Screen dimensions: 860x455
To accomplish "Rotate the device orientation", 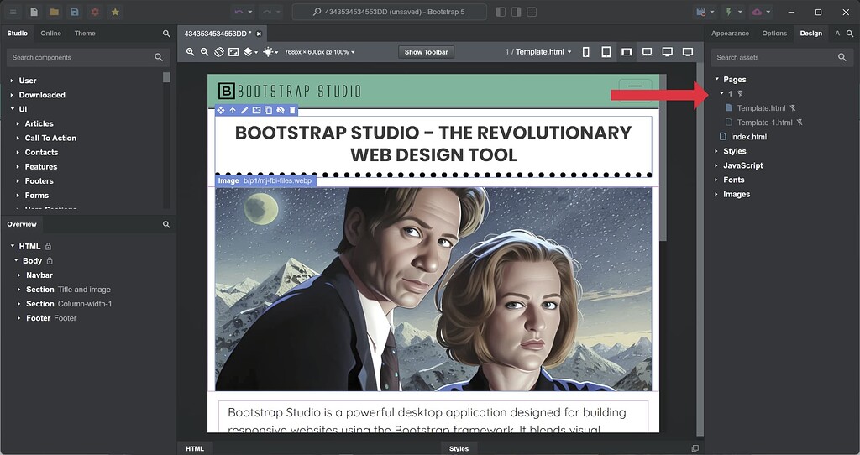I will pos(219,52).
